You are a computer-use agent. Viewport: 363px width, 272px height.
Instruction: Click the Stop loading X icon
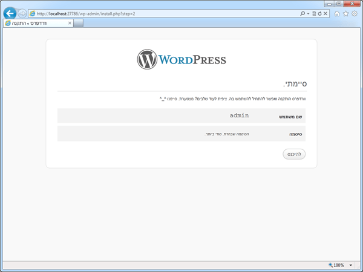coord(325,14)
